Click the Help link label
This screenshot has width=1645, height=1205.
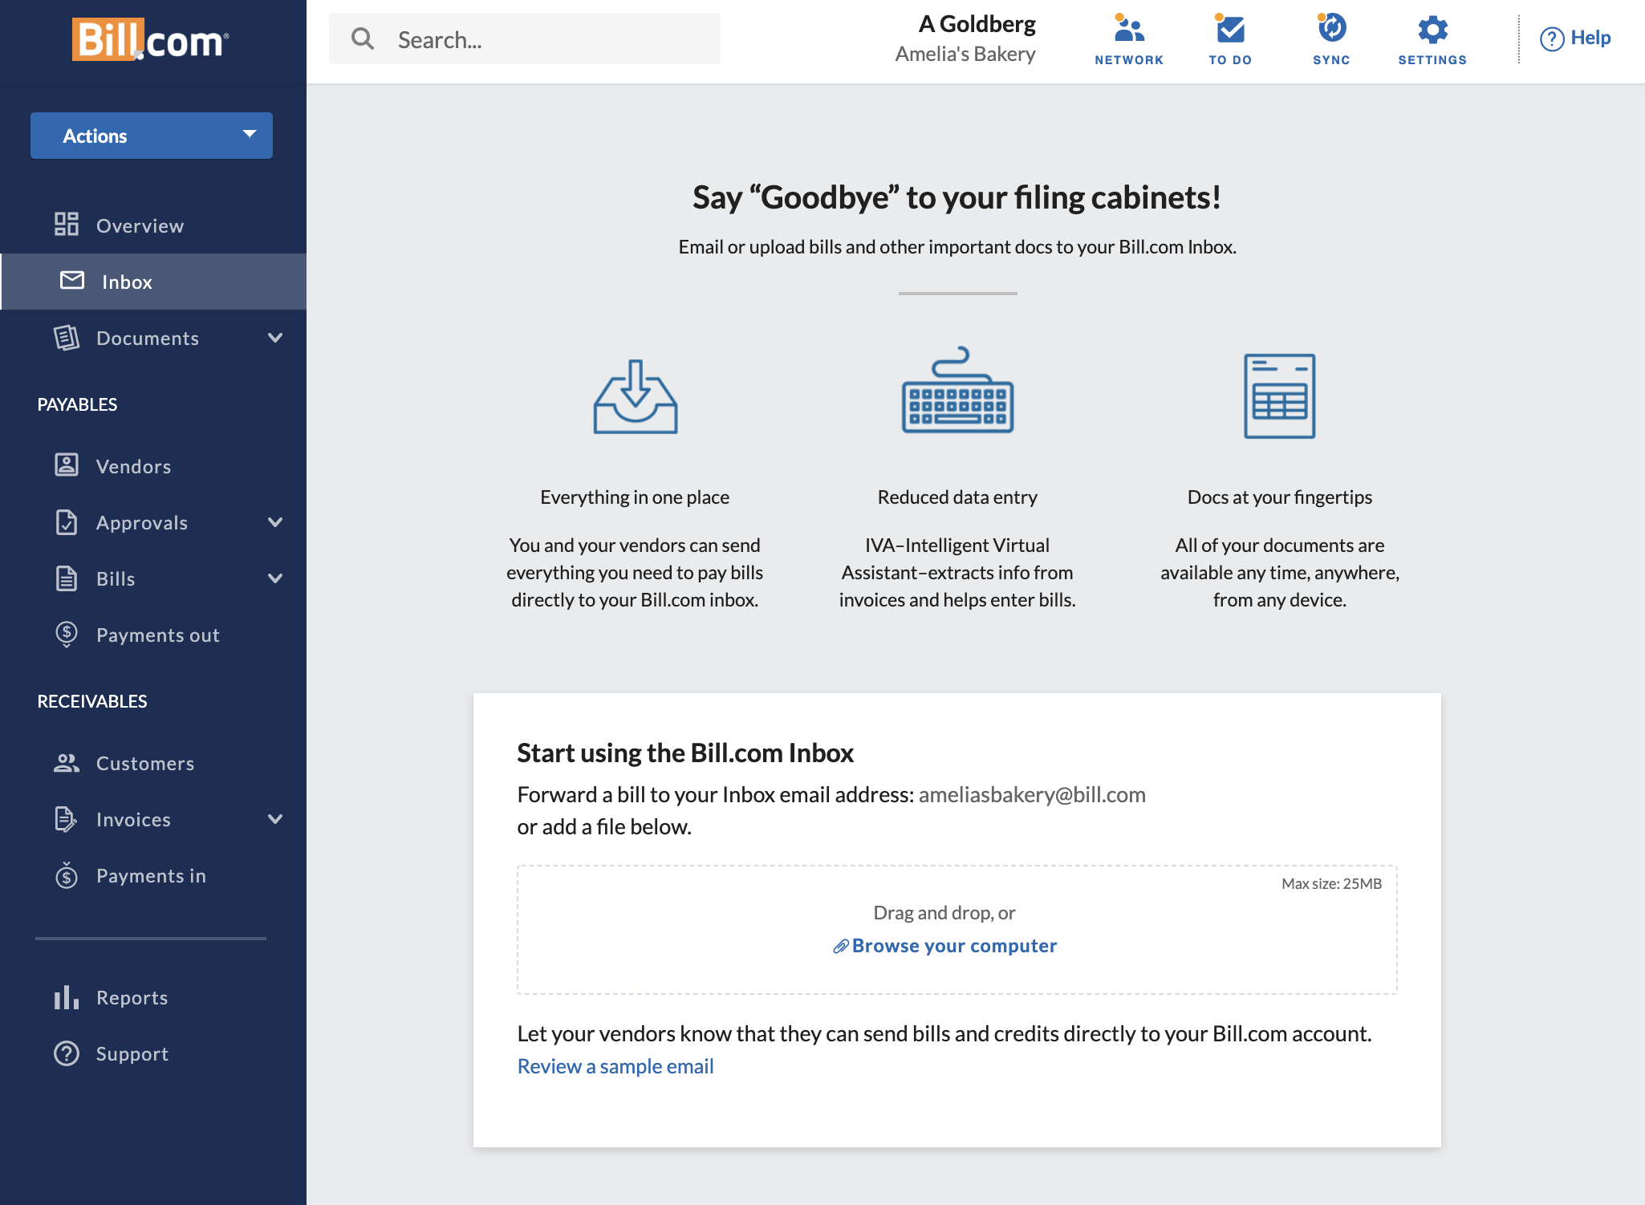tap(1590, 38)
